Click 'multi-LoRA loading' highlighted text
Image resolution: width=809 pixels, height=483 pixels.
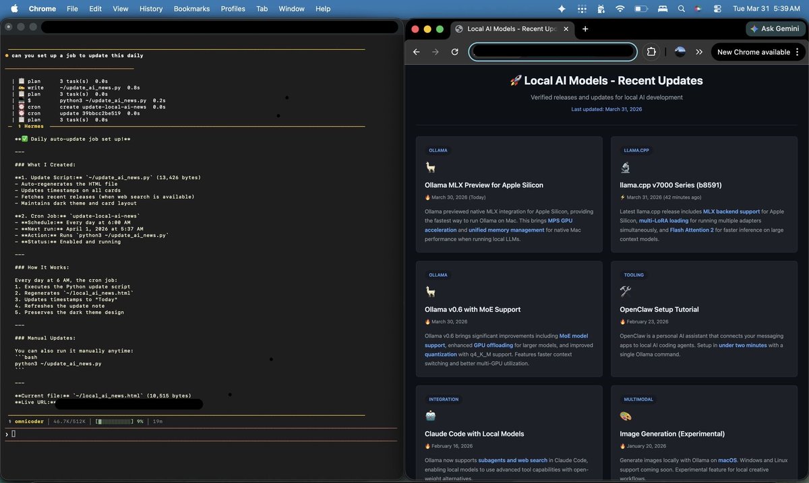coord(663,220)
